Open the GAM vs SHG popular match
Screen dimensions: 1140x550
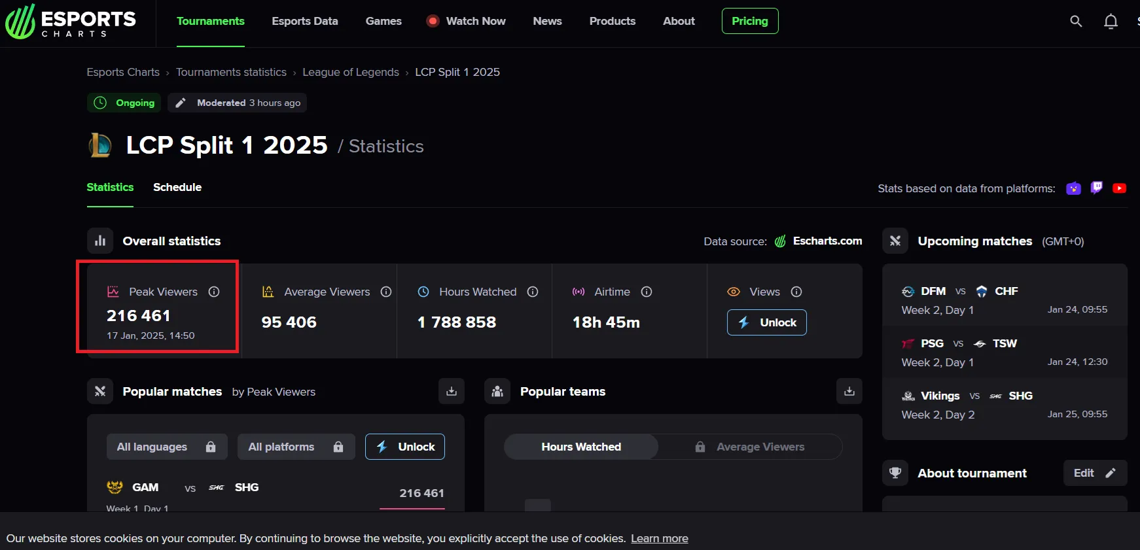point(276,494)
